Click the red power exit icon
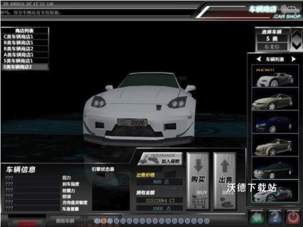303x227 pixels. [293, 217]
